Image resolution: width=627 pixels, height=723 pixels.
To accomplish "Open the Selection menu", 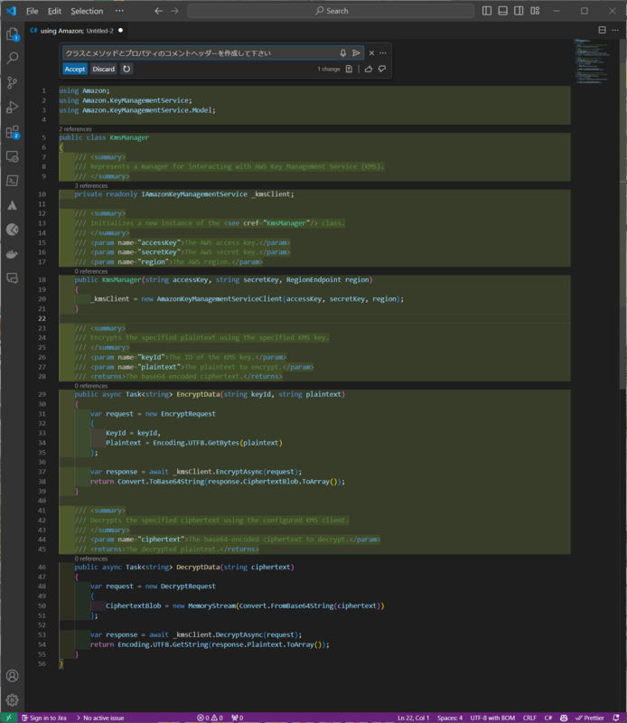I will (x=87, y=11).
